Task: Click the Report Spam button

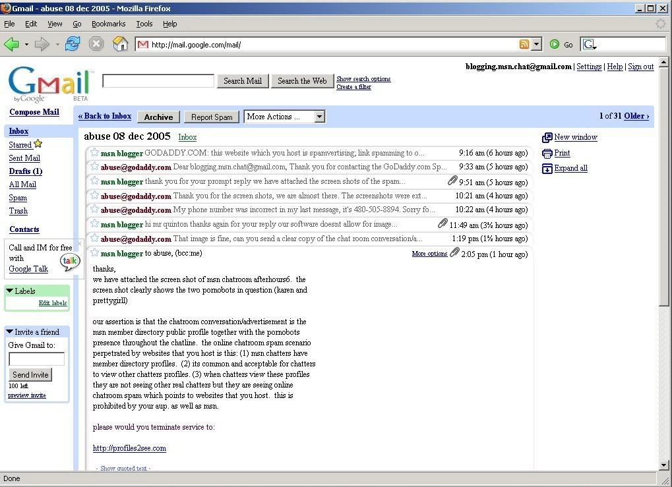Action: (212, 117)
